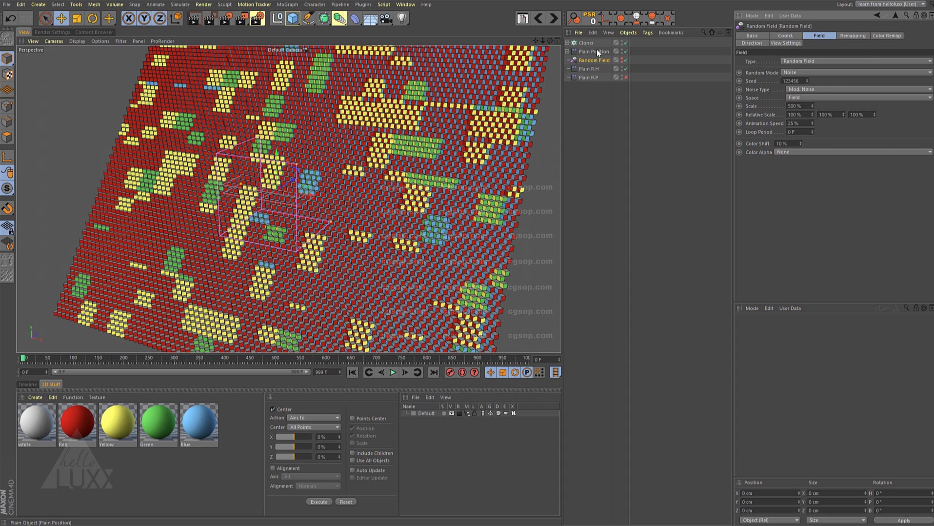Open the Color Alpha dropdown
934x526 pixels.
[853, 152]
